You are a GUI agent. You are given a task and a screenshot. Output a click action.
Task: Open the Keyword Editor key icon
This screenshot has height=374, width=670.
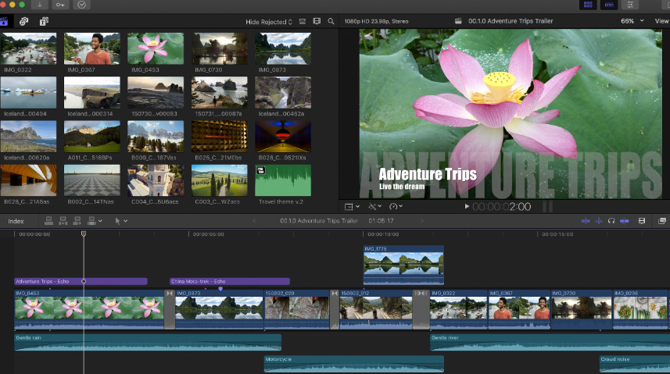pos(61,5)
